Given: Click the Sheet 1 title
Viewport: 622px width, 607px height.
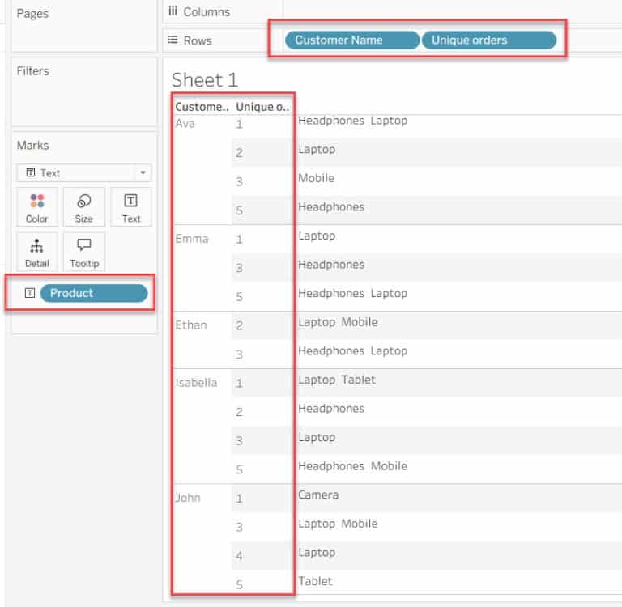Looking at the screenshot, I should point(205,80).
